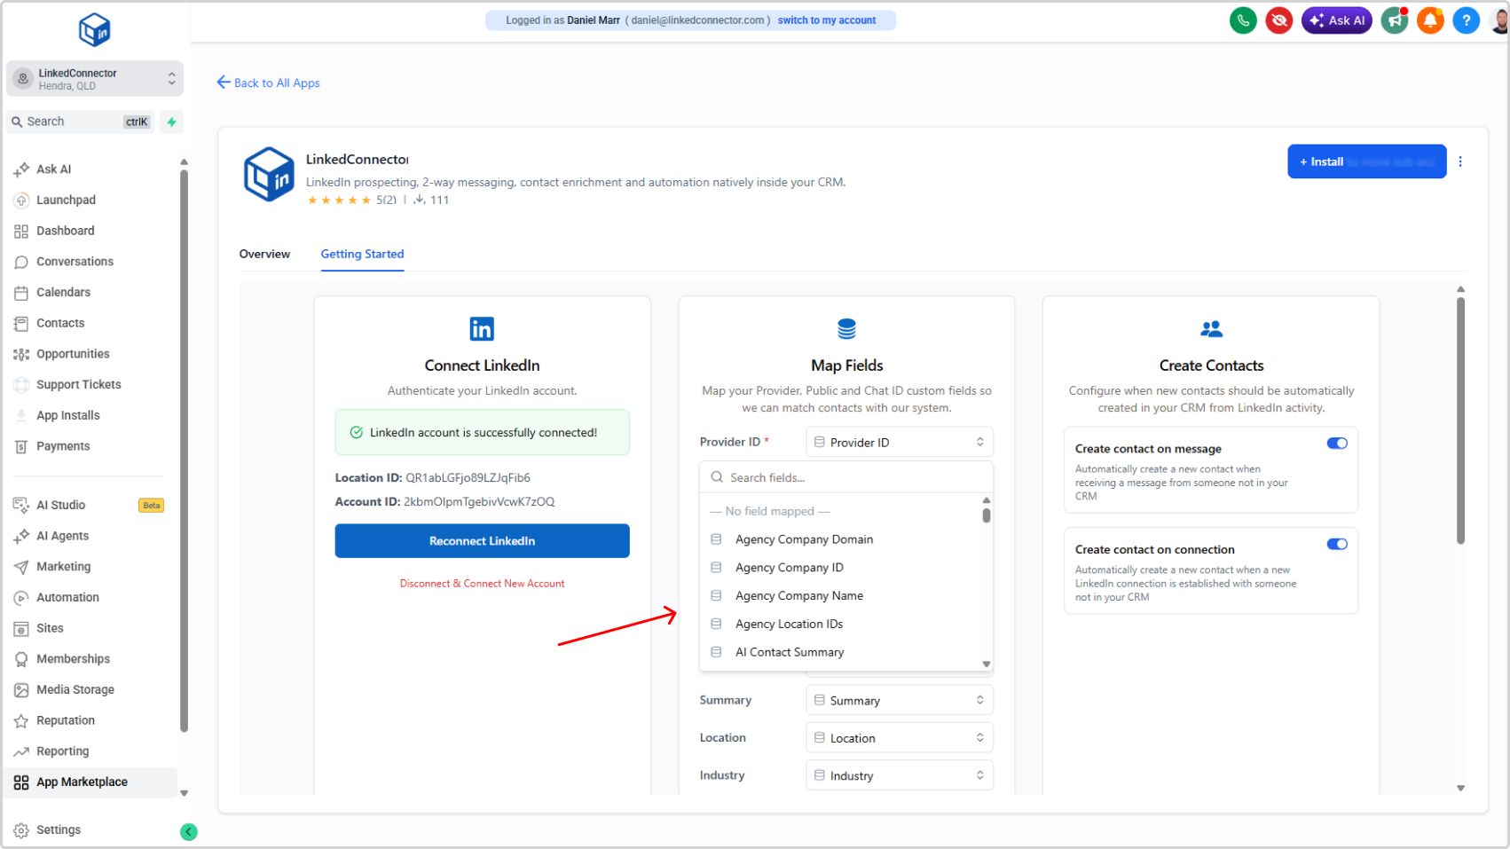
Task: Click the Reporting sidebar icon
Action: 21,751
